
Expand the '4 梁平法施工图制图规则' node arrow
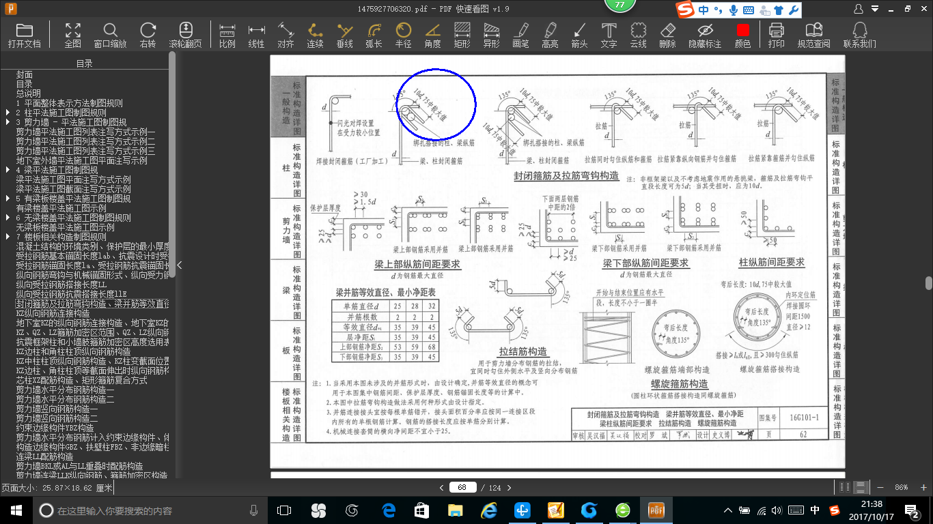[8, 170]
